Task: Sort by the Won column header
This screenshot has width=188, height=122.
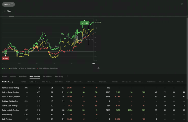Action: 68,82
